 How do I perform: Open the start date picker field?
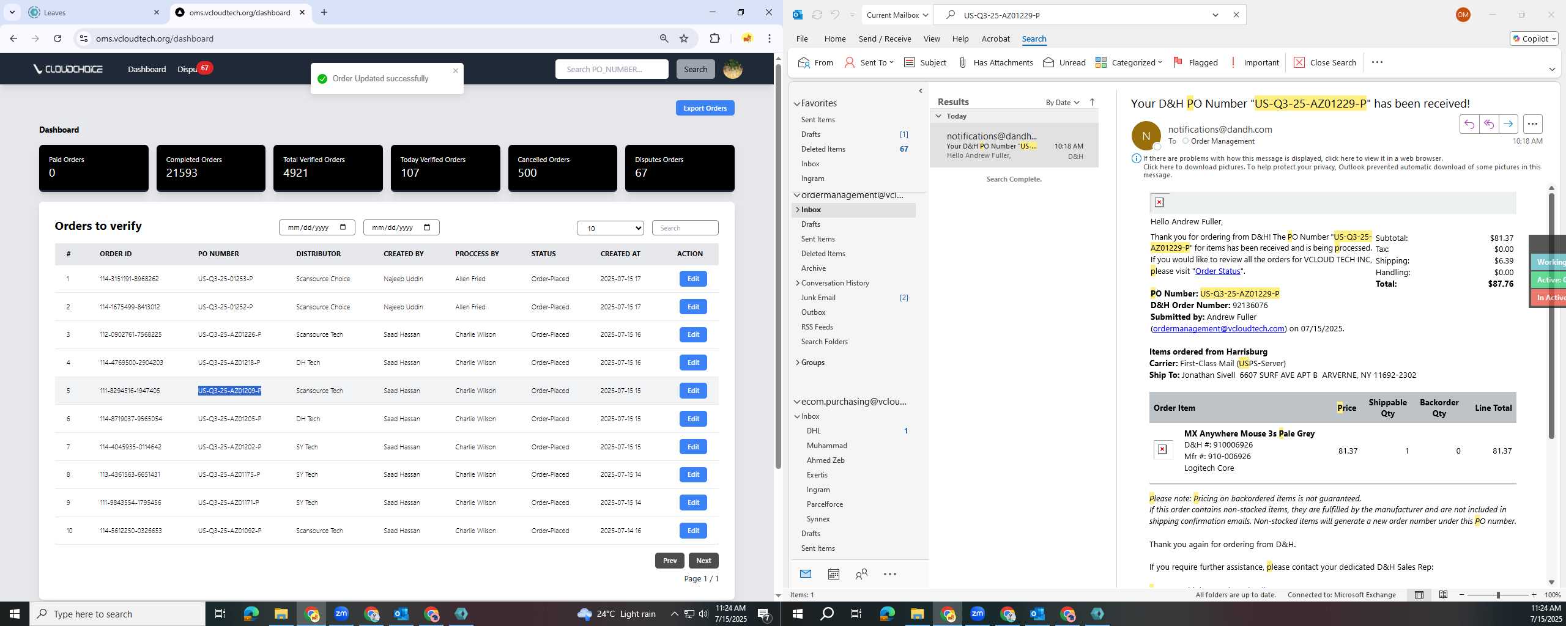[x=317, y=227]
